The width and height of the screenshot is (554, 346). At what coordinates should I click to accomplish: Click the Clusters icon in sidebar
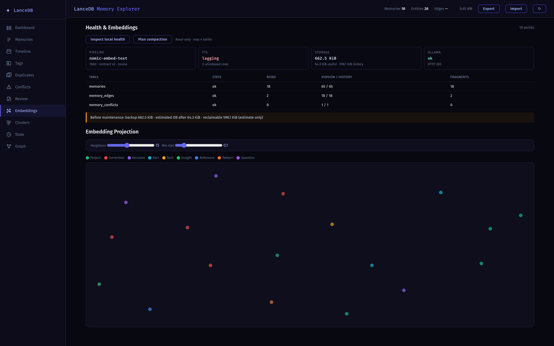tap(9, 123)
